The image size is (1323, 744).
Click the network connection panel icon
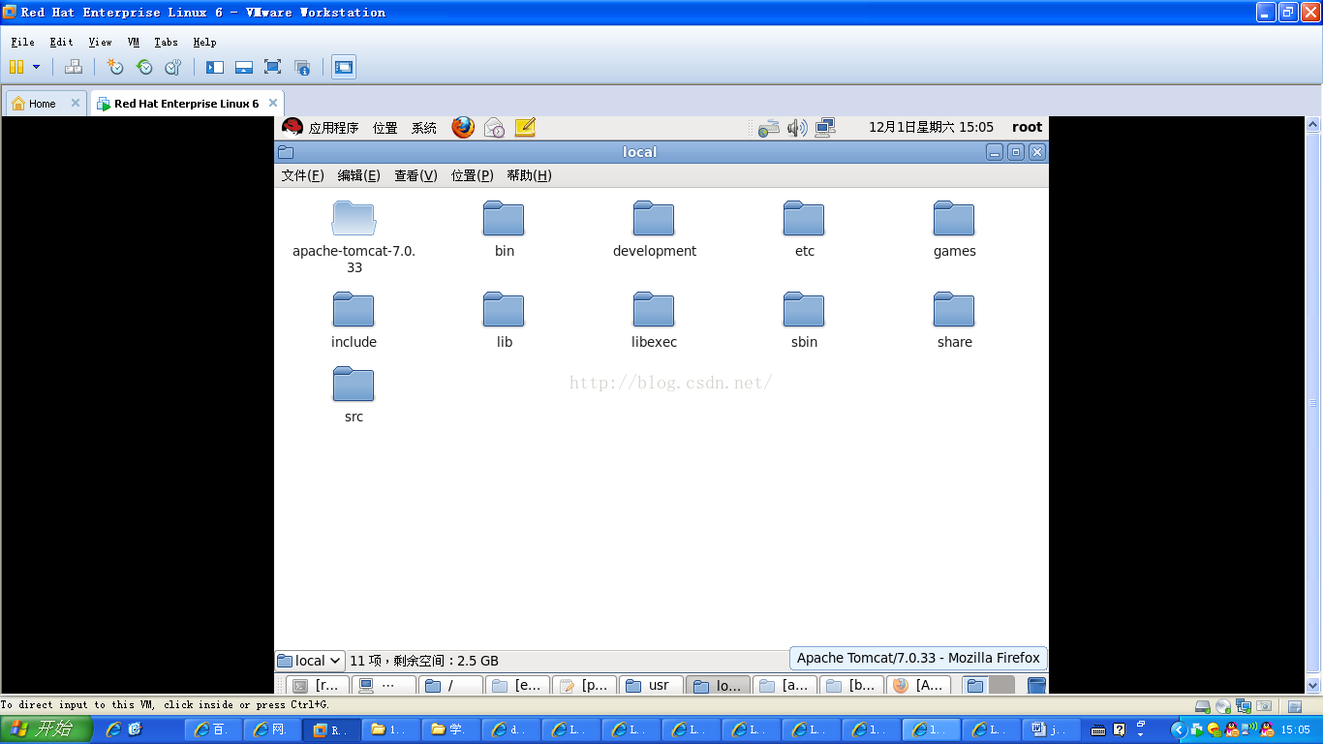click(x=825, y=128)
